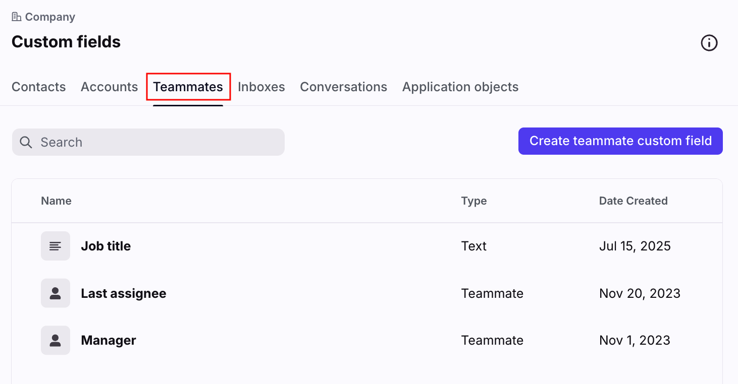The width and height of the screenshot is (738, 384).
Task: Click the person icon beside Manager
Action: click(x=56, y=340)
